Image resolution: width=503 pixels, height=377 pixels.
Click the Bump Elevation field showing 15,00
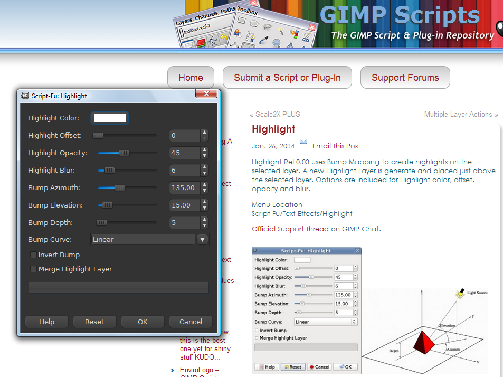click(185, 205)
